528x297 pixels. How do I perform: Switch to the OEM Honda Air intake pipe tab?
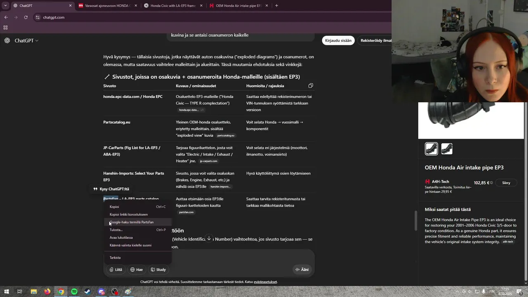click(x=238, y=6)
